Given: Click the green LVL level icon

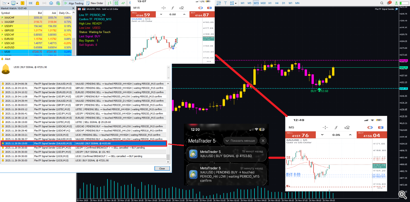Looking at the screenshot, I should click(x=396, y=3).
